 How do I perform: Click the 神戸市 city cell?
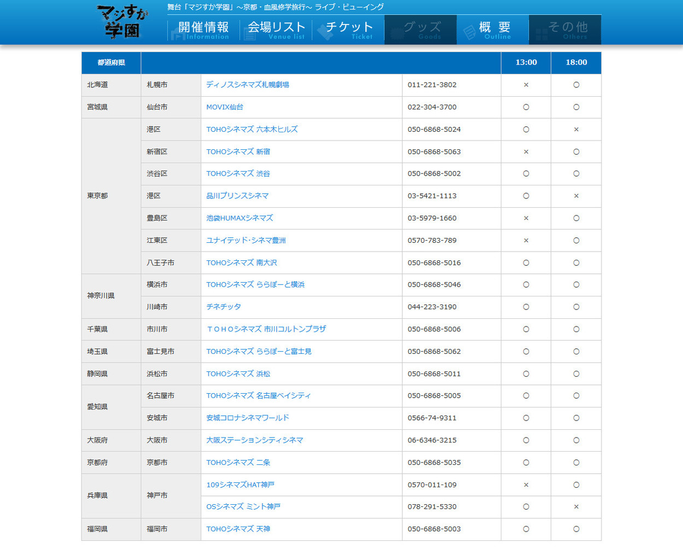pos(171,495)
